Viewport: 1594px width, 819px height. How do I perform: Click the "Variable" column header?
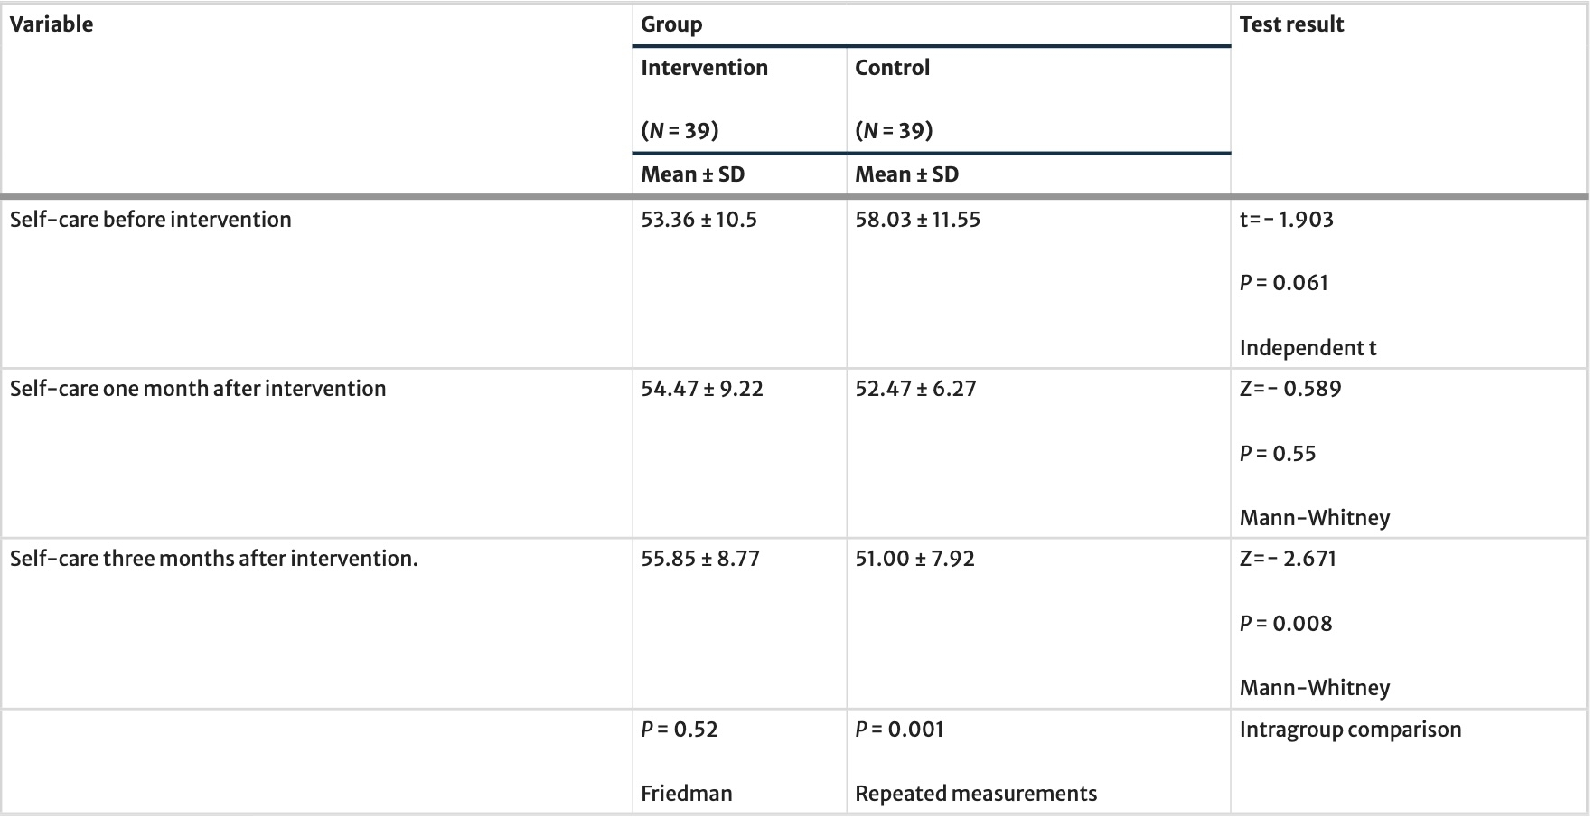[52, 24]
